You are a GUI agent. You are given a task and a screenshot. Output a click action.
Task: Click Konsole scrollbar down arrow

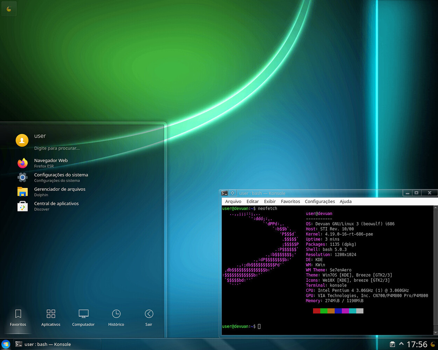click(x=436, y=332)
